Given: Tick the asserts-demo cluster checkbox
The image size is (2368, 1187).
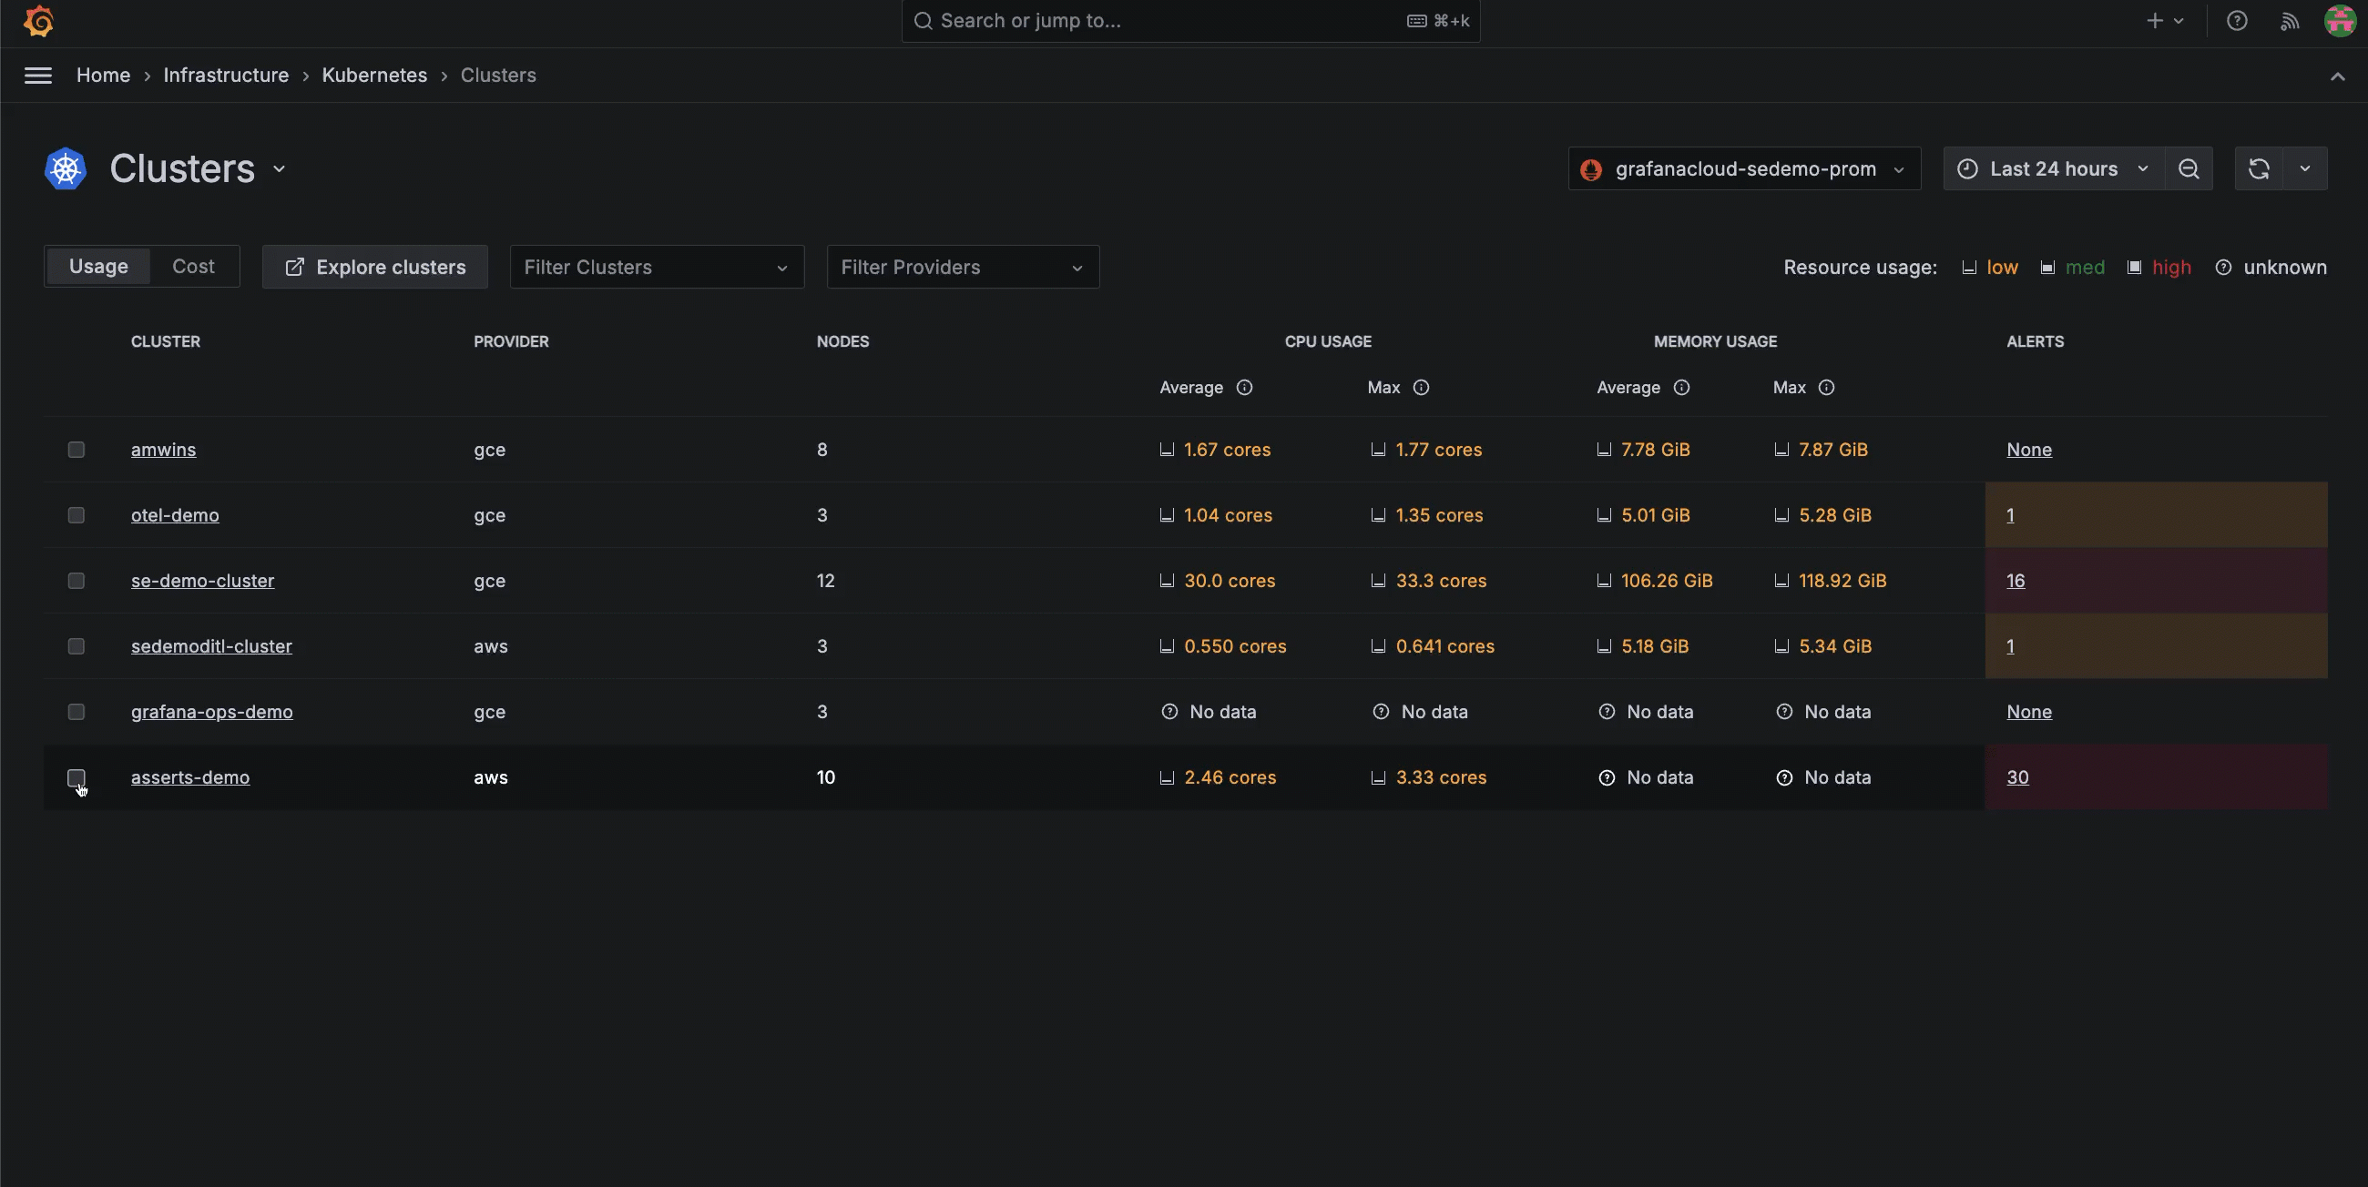Looking at the screenshot, I should pyautogui.click(x=77, y=777).
